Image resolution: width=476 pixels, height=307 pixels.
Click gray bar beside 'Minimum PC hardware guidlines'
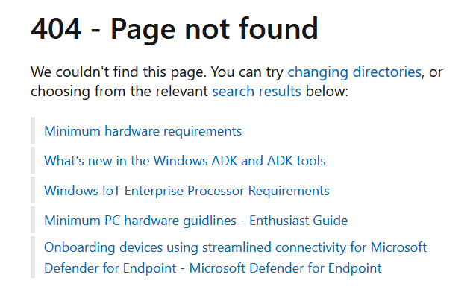coord(33,220)
